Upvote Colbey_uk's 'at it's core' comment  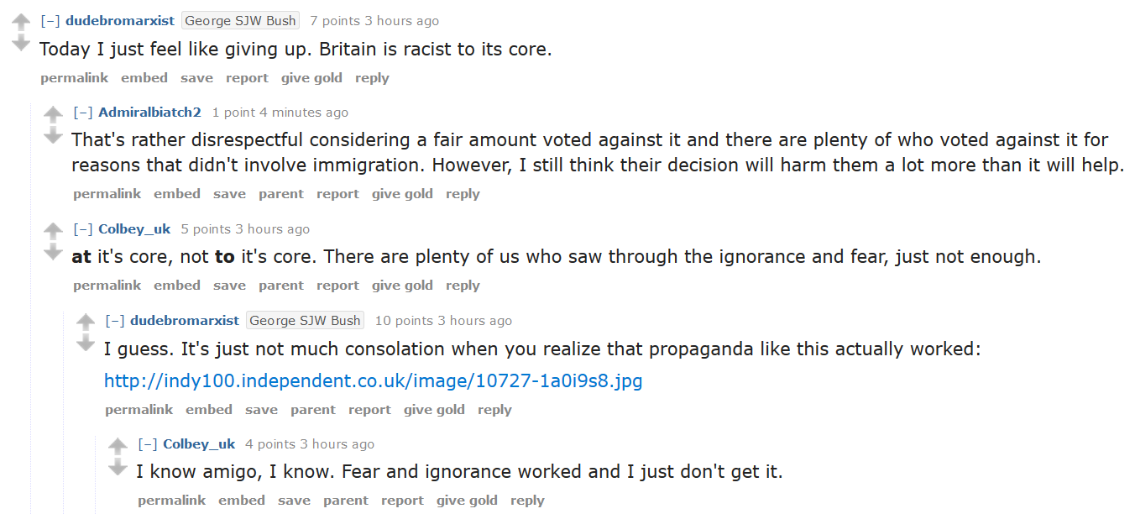(53, 230)
